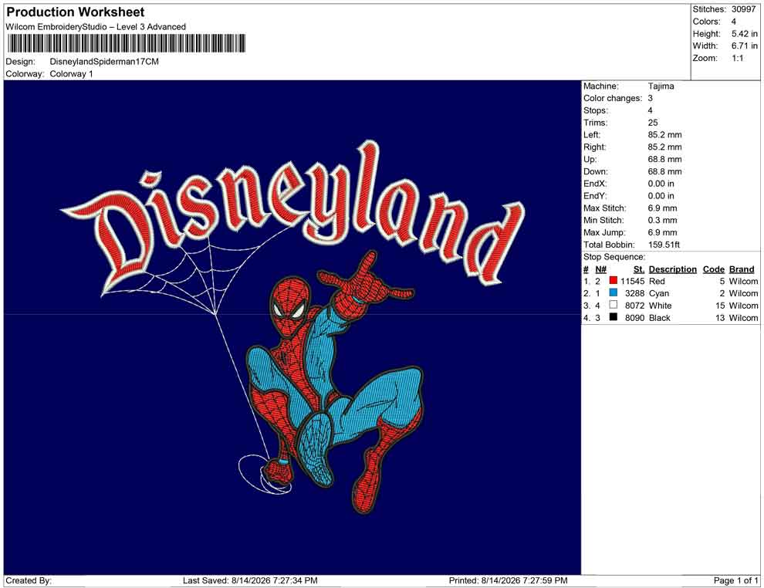The width and height of the screenshot is (764, 588).
Task: Click 'Wilcom EmbroideryStudio – Level 3 Advanced' text
Action: click(96, 27)
